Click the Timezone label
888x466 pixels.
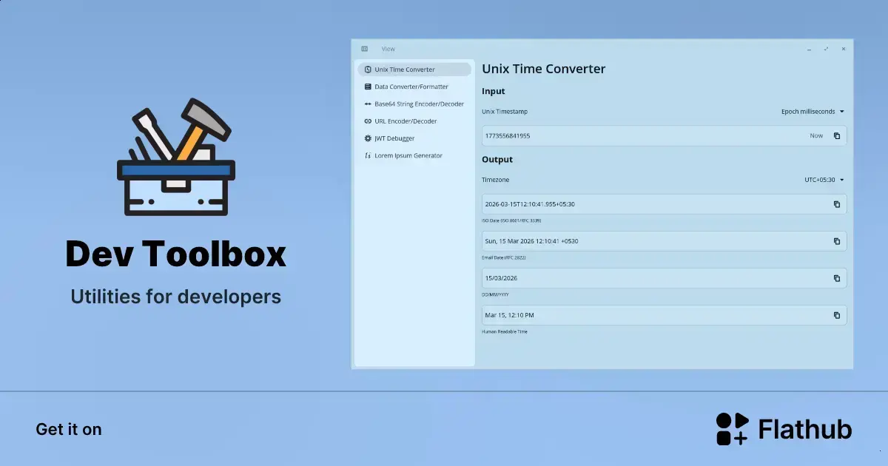pyautogui.click(x=496, y=180)
